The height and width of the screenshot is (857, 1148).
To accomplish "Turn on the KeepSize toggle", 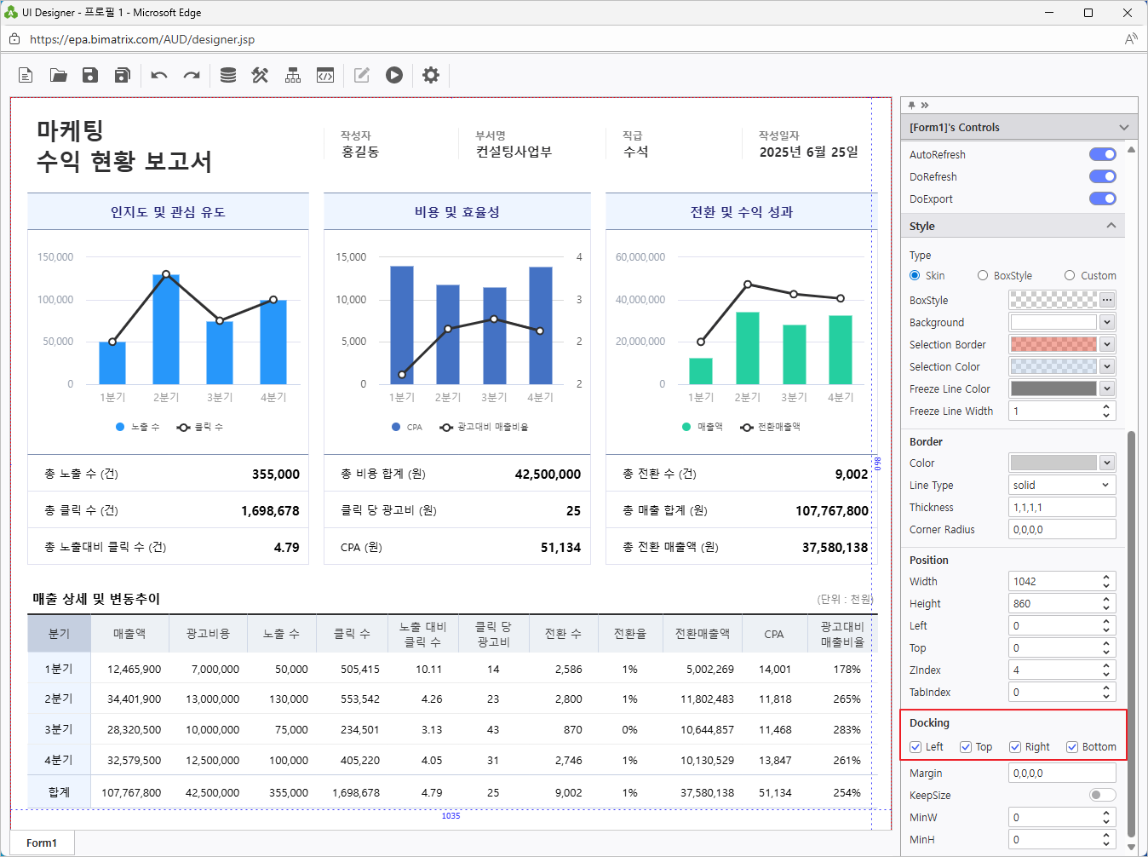I will point(1102,795).
